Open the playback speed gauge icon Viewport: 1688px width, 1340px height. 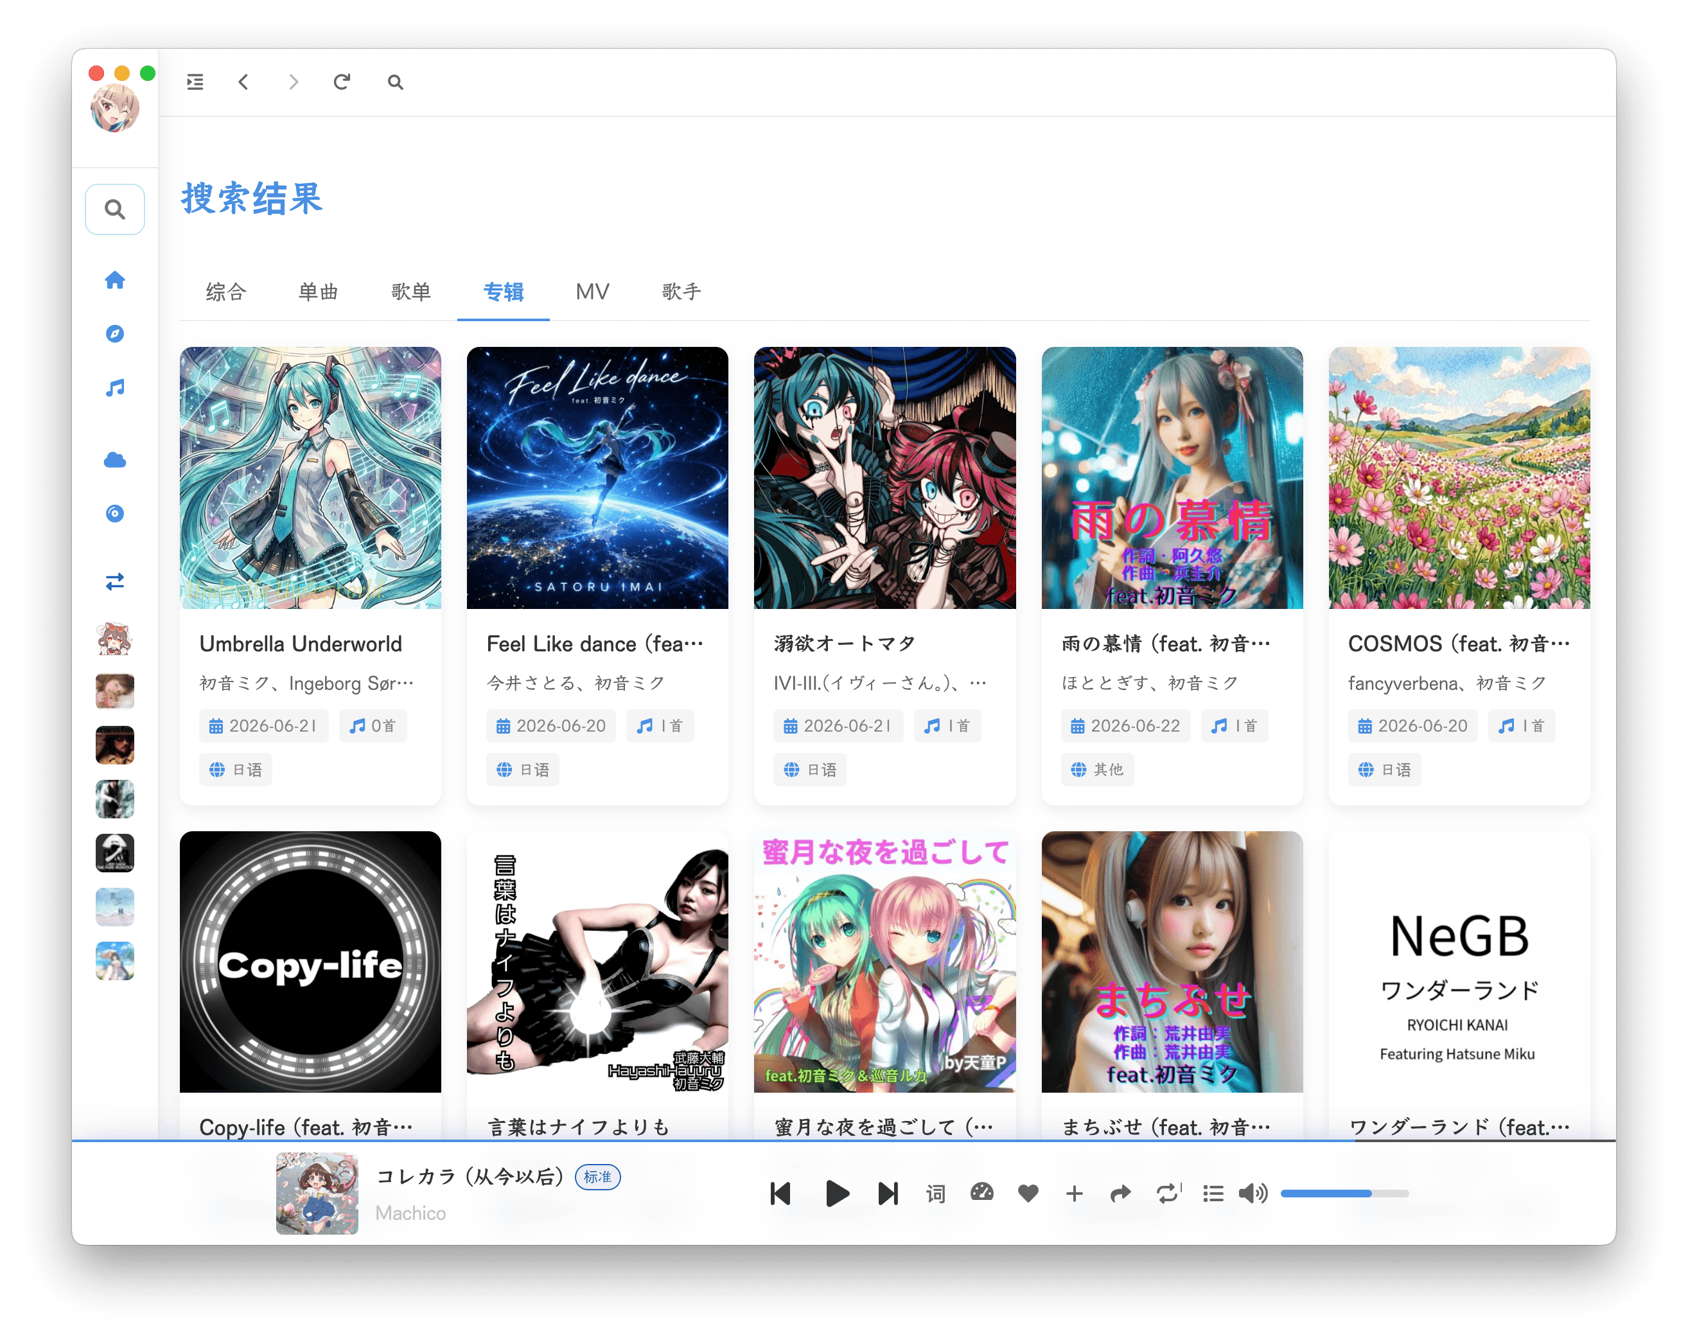point(982,1193)
